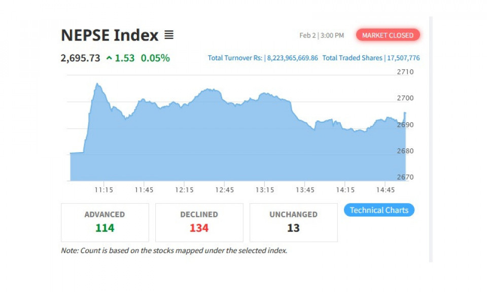
Task: Click the green up-arrow change indicator
Action: click(x=109, y=58)
